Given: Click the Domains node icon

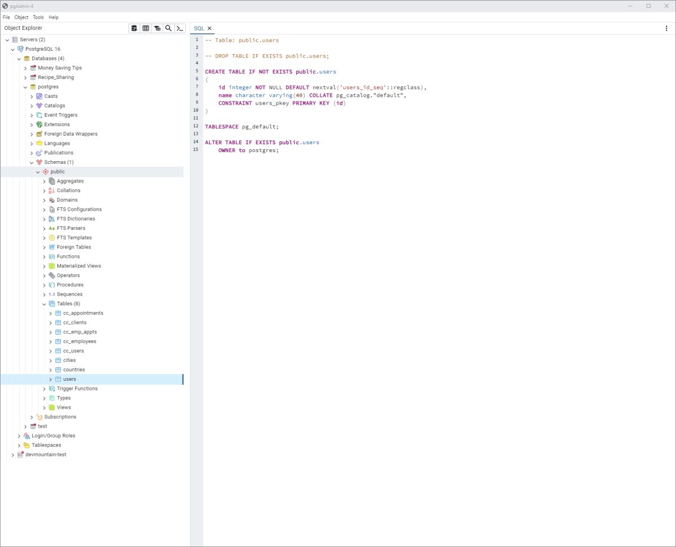Looking at the screenshot, I should coord(52,200).
